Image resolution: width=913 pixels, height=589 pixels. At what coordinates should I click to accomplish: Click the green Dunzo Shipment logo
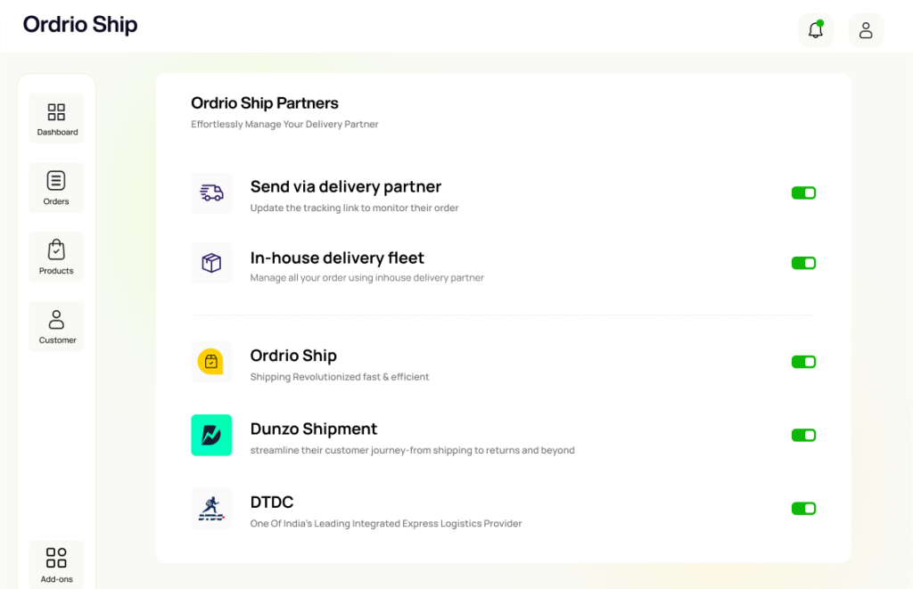click(x=211, y=435)
